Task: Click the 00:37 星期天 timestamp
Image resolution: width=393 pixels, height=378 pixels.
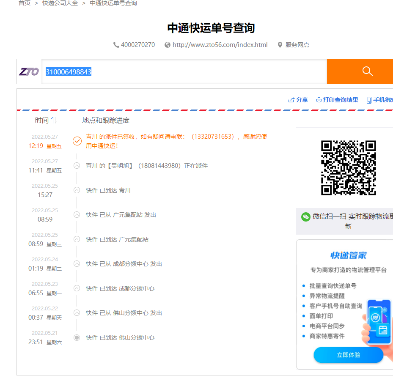Action: (x=45, y=318)
